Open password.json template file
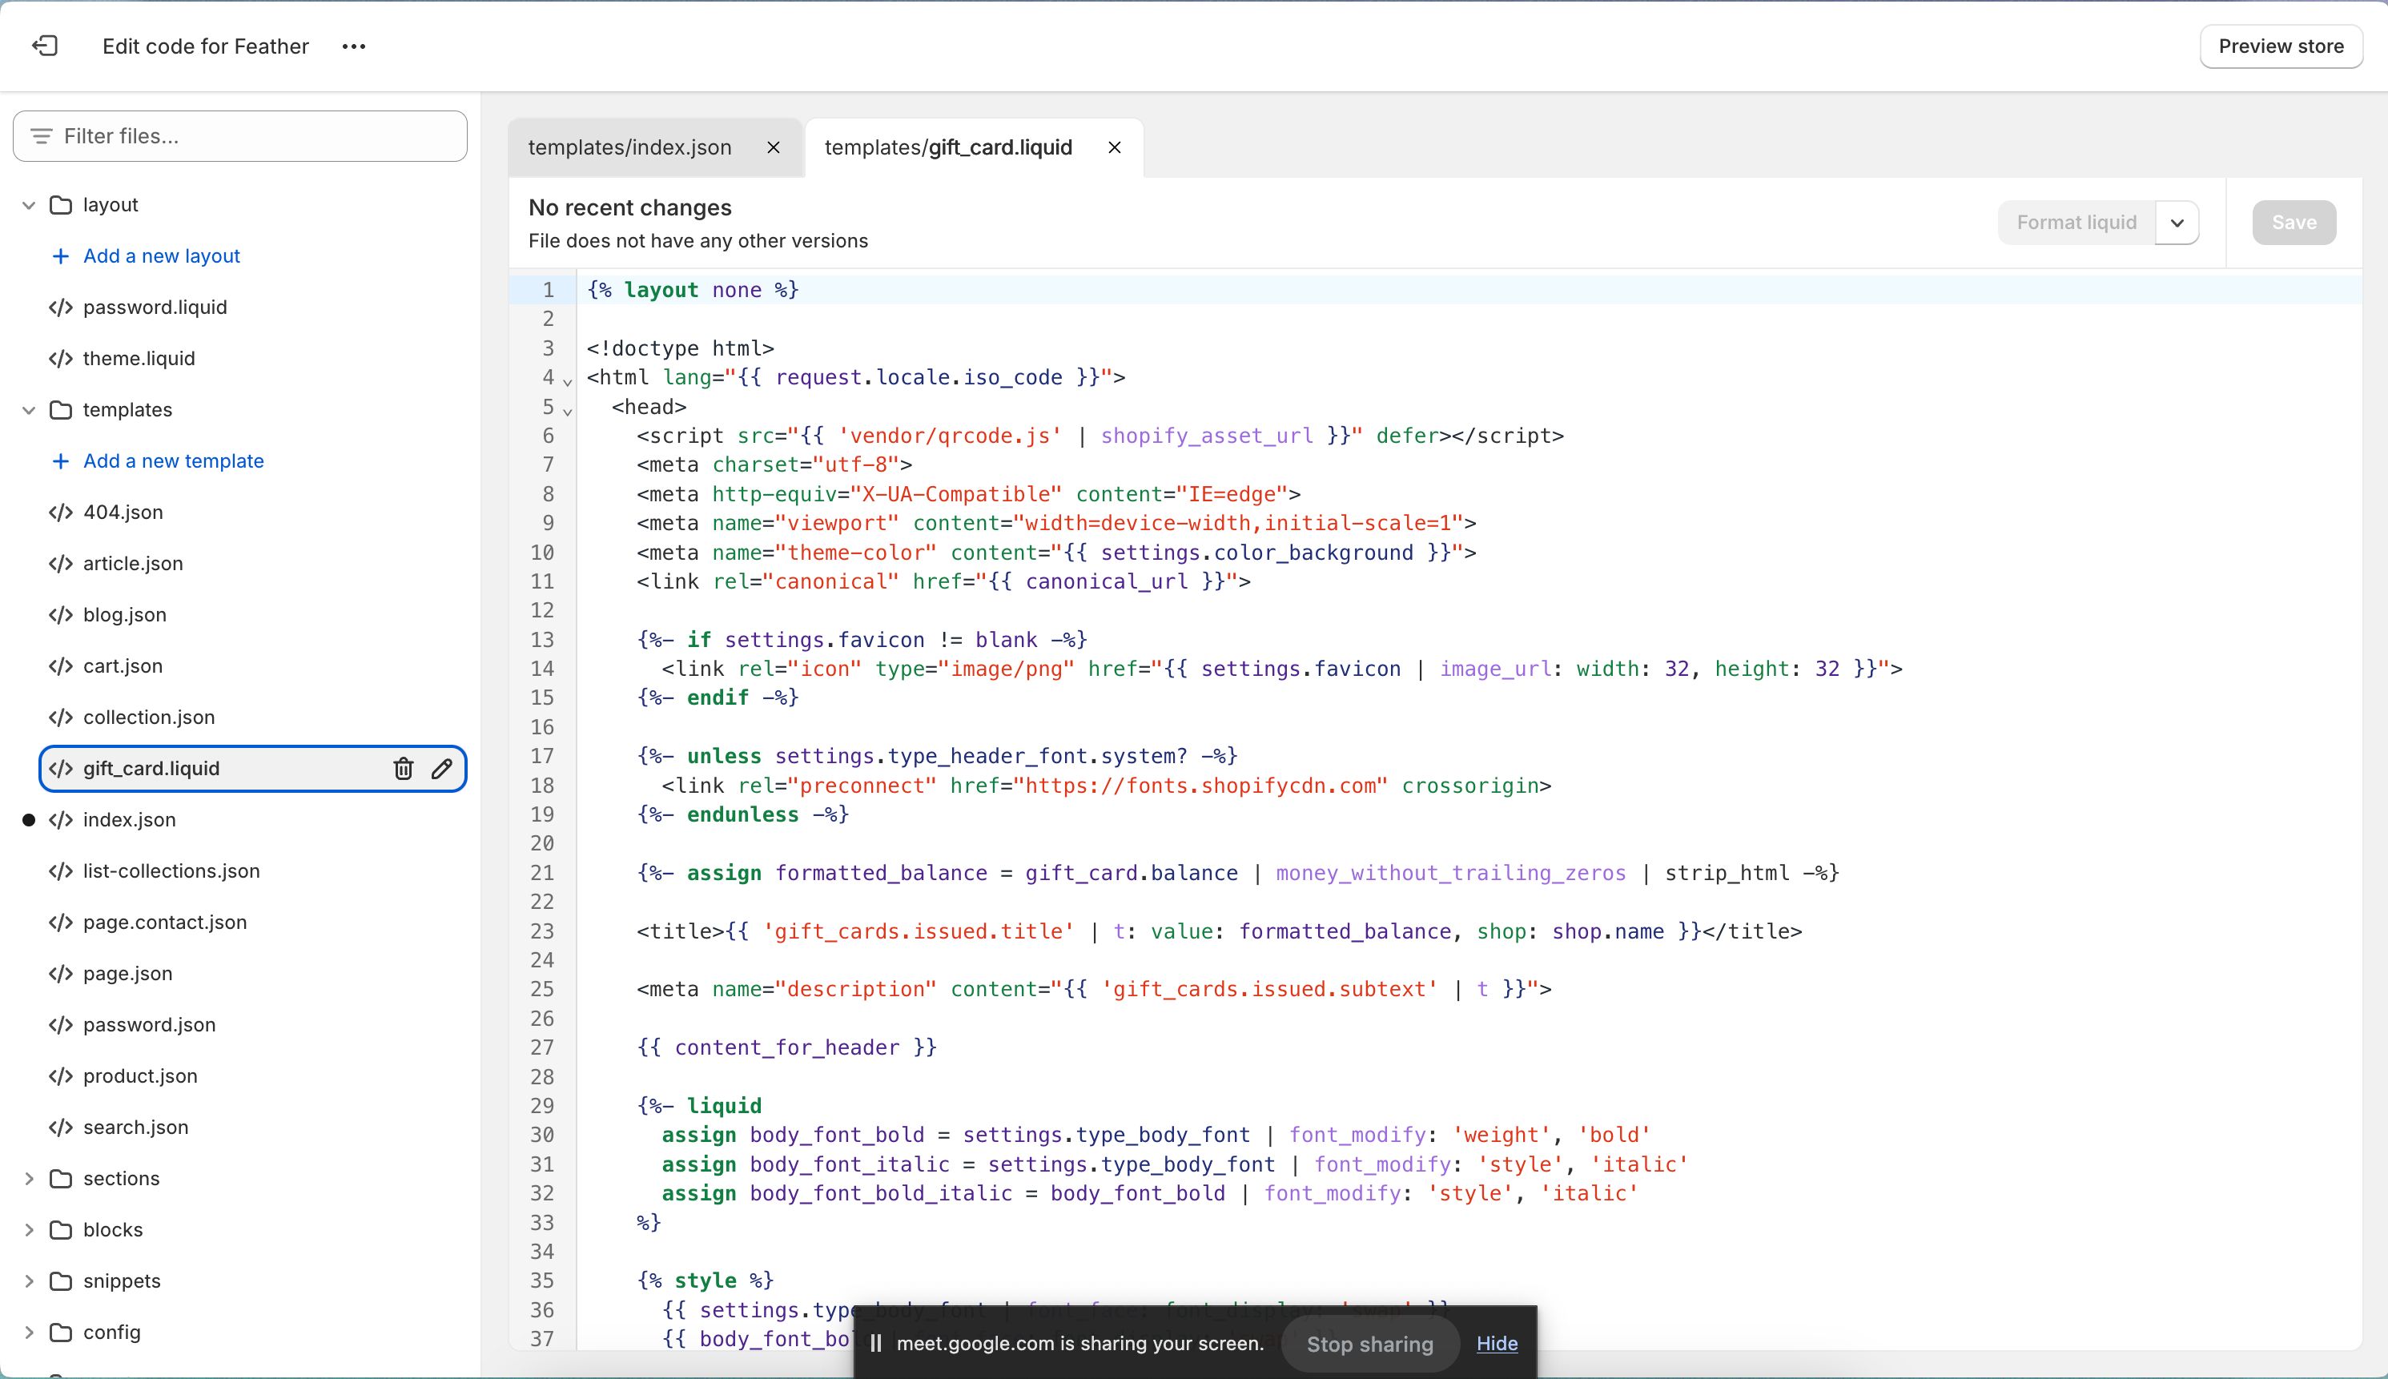 pos(150,1025)
